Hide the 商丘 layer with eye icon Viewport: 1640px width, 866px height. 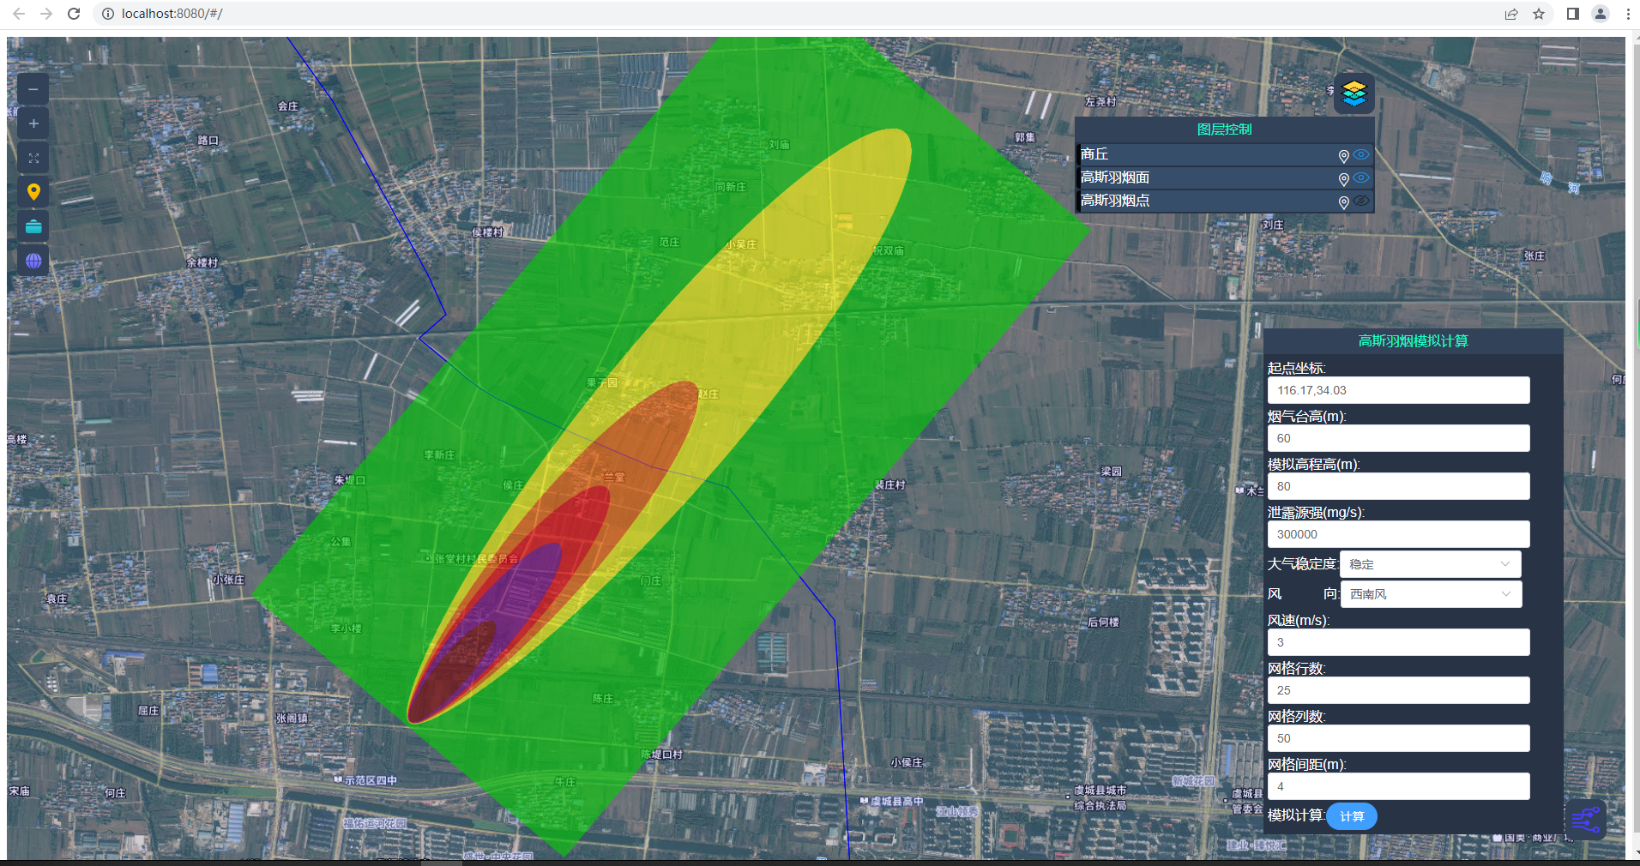click(x=1361, y=155)
